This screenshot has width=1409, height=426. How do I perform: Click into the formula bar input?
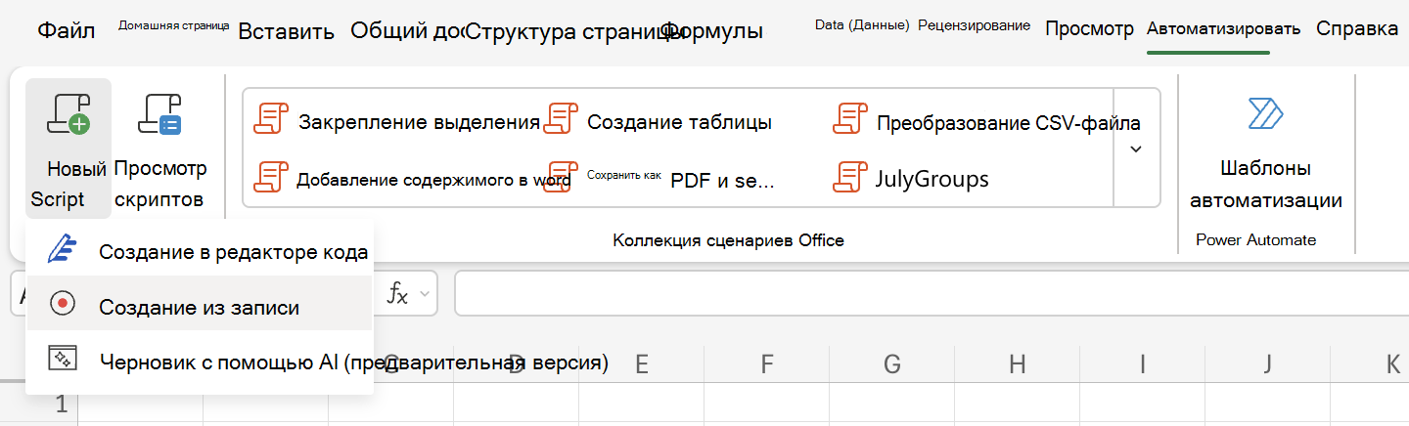[x=930, y=294]
